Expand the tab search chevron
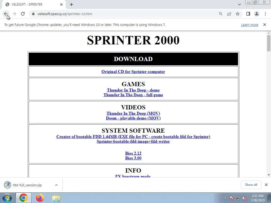 pyautogui.click(x=239, y=4)
